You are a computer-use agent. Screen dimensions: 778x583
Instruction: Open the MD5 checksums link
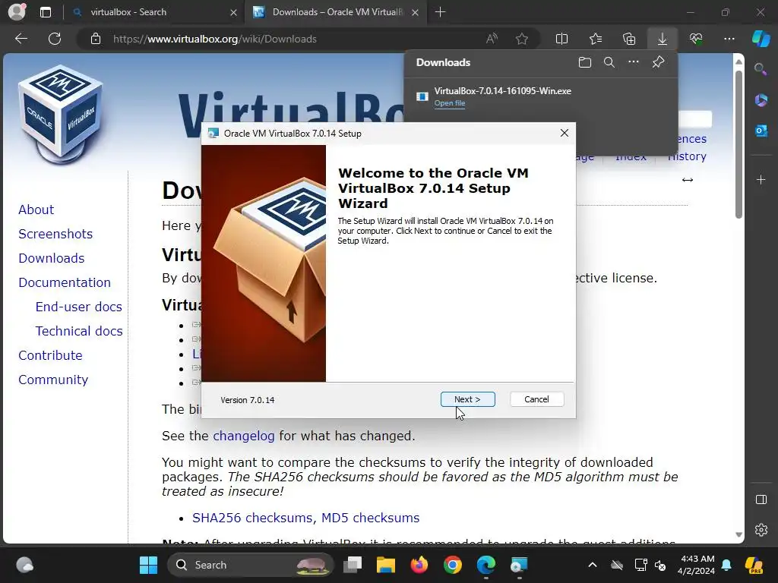[370, 518]
